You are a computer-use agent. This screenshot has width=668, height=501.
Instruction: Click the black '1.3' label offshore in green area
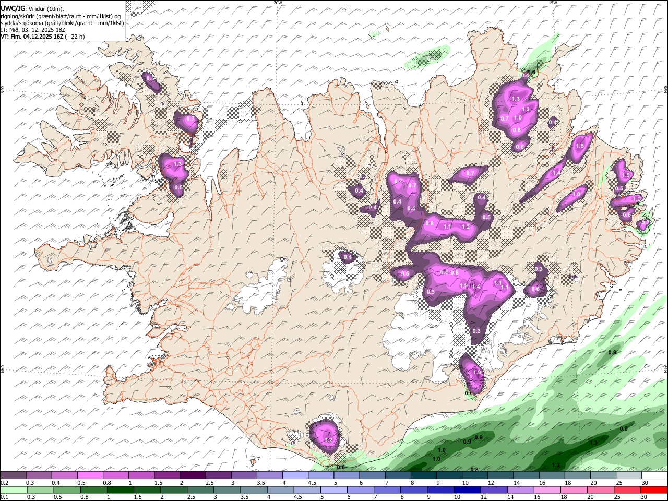pyautogui.click(x=593, y=443)
